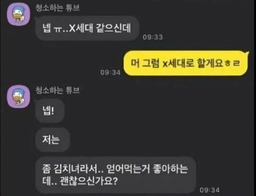Screen dimensions: 256x196
Task: Click the 09:34 timestamp under last message
Action: click(210, 190)
